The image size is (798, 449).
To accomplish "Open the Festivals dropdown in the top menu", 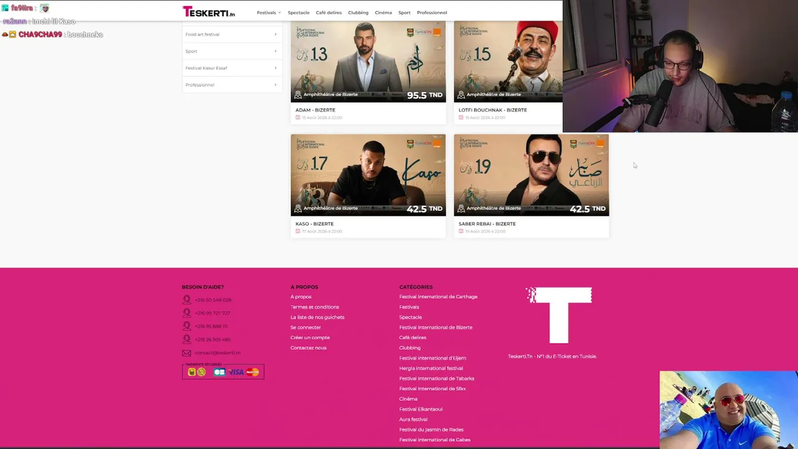I will [269, 12].
